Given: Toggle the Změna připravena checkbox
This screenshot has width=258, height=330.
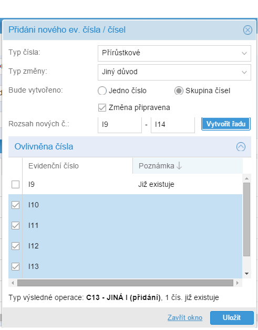Looking at the screenshot, I should point(102,108).
